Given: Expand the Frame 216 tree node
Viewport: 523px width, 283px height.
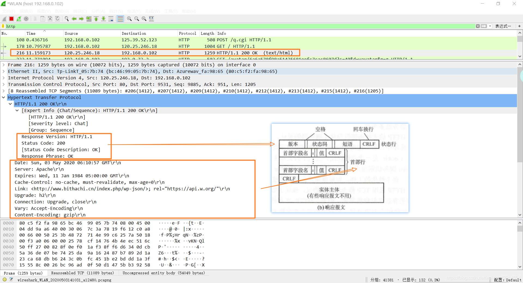Looking at the screenshot, I should 3,65.
